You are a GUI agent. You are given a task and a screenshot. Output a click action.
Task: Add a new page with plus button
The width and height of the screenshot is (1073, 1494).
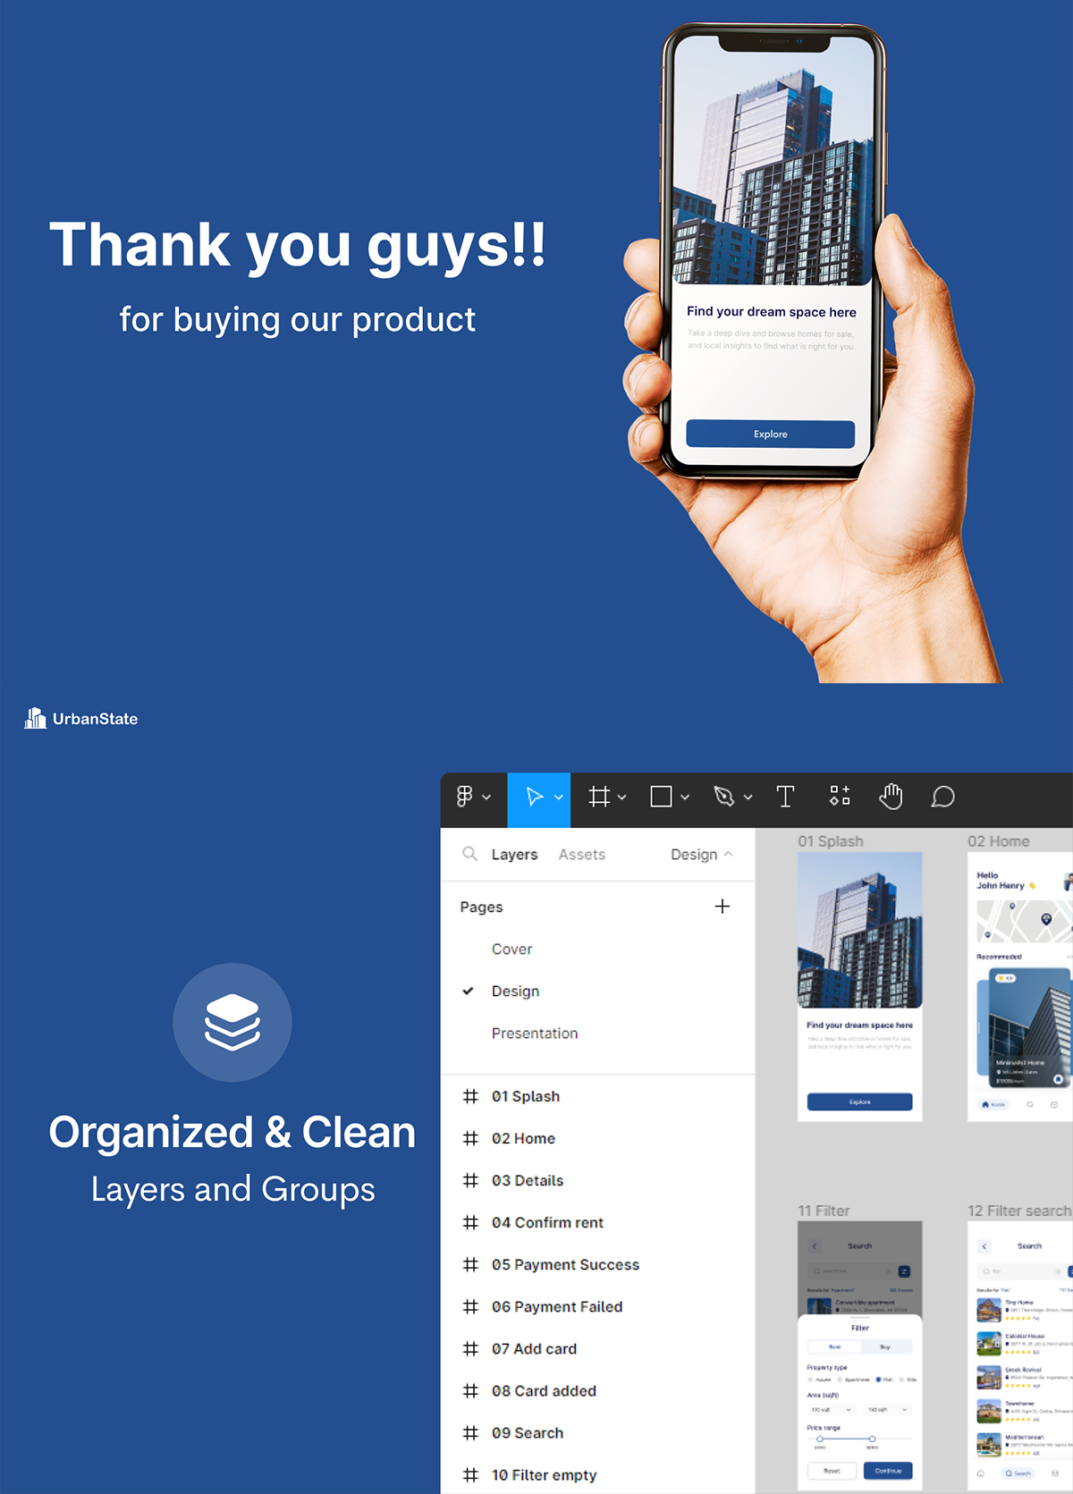click(x=722, y=907)
